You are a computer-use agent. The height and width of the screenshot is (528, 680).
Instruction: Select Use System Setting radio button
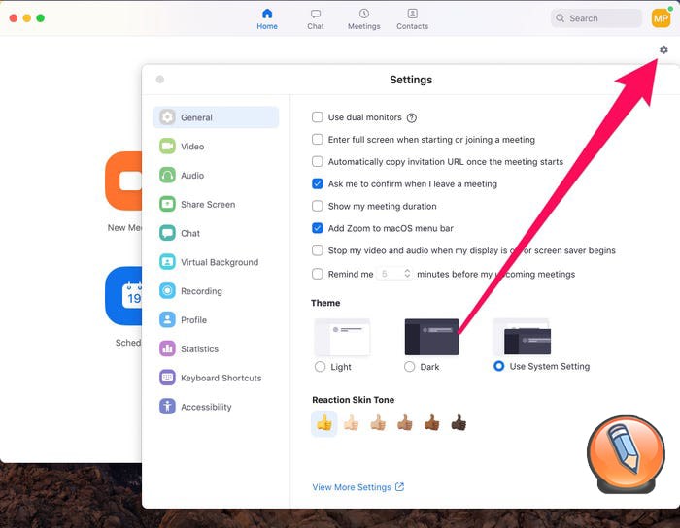(498, 366)
